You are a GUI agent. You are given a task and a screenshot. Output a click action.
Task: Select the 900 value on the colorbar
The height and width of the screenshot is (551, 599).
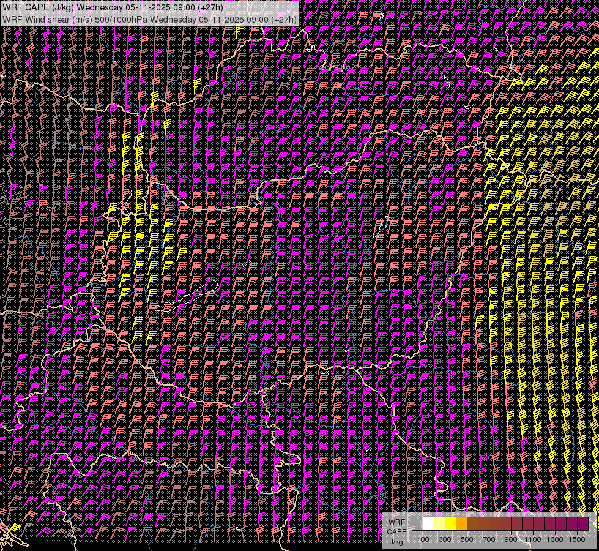[x=511, y=539]
